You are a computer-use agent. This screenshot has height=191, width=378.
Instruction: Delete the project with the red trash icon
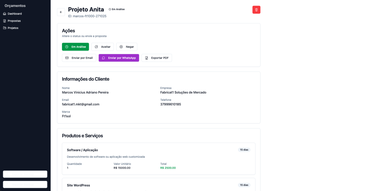[x=256, y=10]
